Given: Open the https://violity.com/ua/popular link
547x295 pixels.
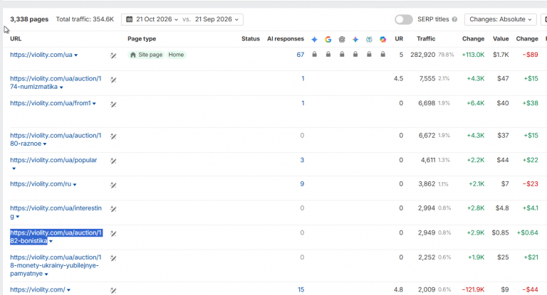Looking at the screenshot, I should coord(53,160).
